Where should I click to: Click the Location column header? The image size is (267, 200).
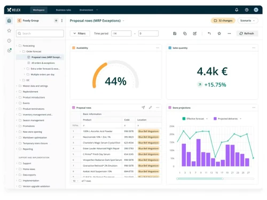[x=148, y=120]
